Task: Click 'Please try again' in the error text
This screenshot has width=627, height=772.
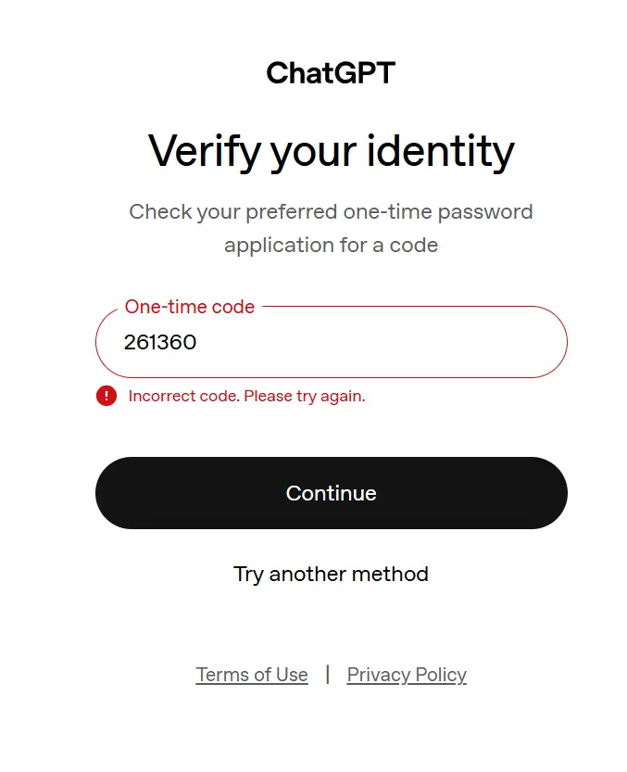Action: click(304, 396)
